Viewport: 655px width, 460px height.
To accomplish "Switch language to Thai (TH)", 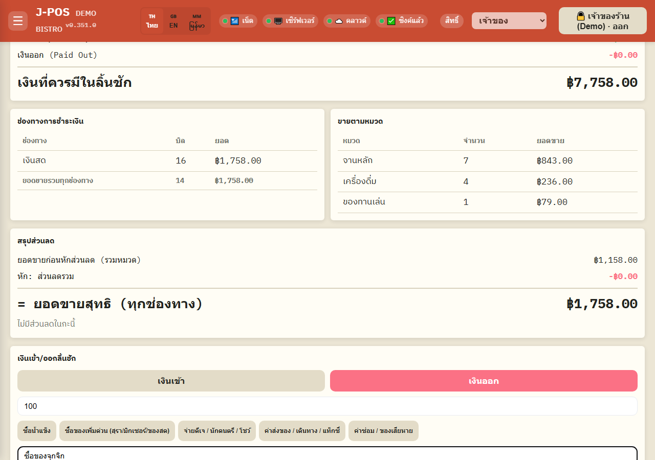I will [x=152, y=21].
